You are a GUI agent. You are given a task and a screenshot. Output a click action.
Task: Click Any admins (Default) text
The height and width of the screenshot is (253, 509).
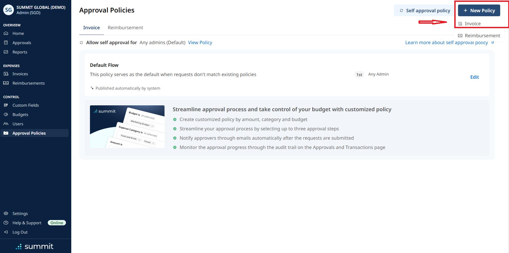(163, 43)
